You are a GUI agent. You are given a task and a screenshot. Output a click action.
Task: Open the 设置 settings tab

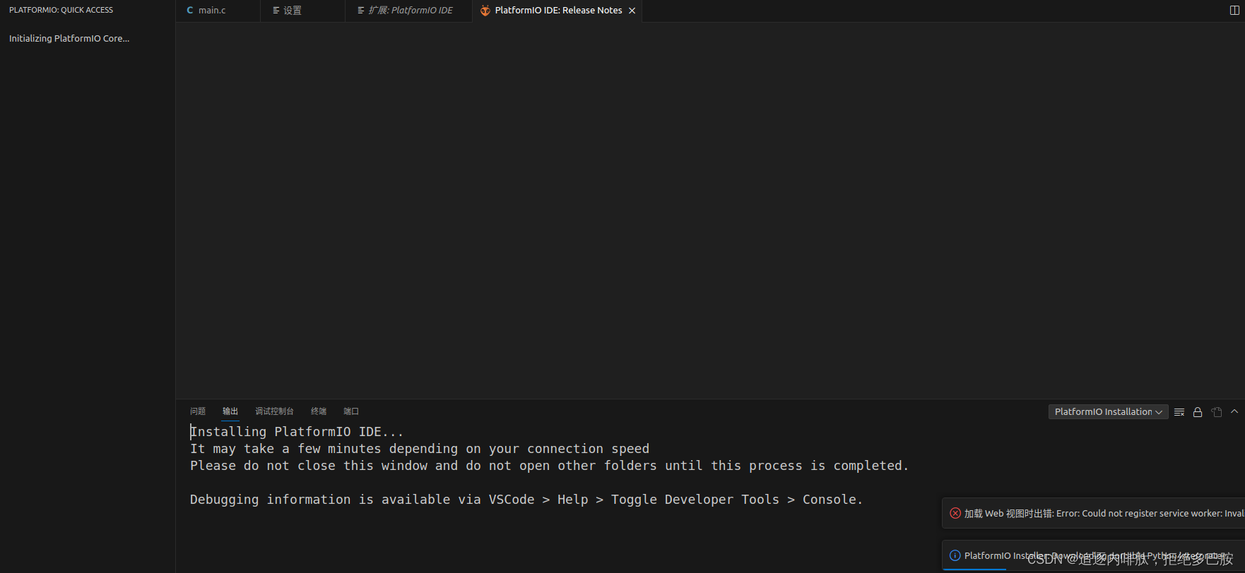pos(302,11)
